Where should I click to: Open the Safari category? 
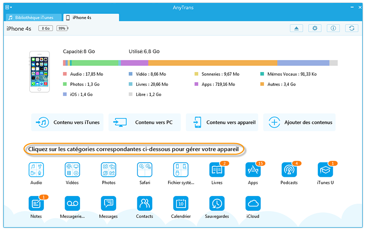145,170
